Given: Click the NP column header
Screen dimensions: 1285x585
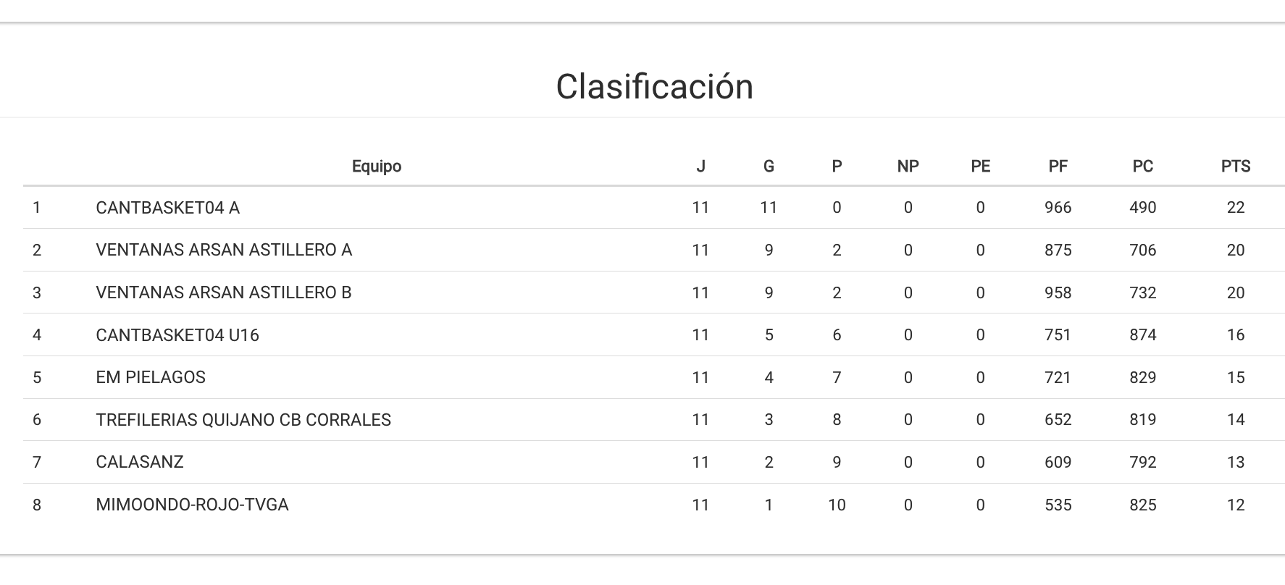Looking at the screenshot, I should click(908, 167).
